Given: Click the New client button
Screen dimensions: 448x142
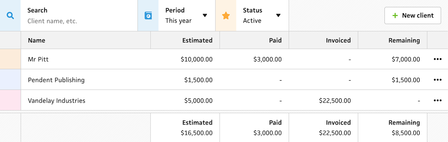Looking at the screenshot, I should coord(413,16).
